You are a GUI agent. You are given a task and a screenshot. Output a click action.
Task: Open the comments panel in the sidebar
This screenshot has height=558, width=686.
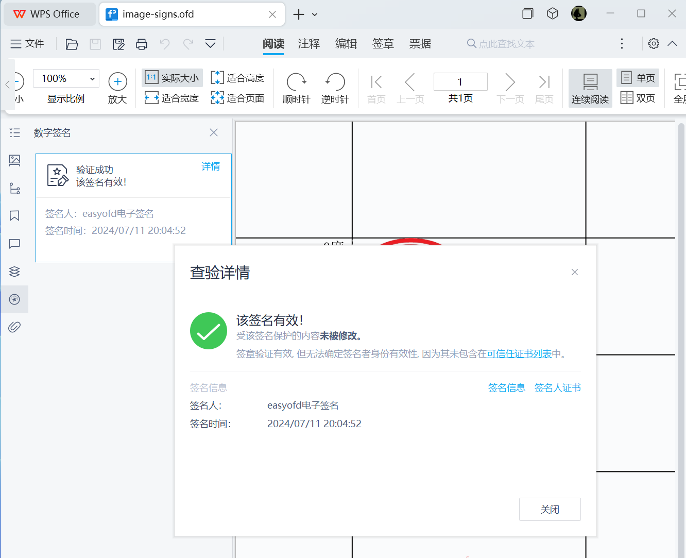[14, 244]
